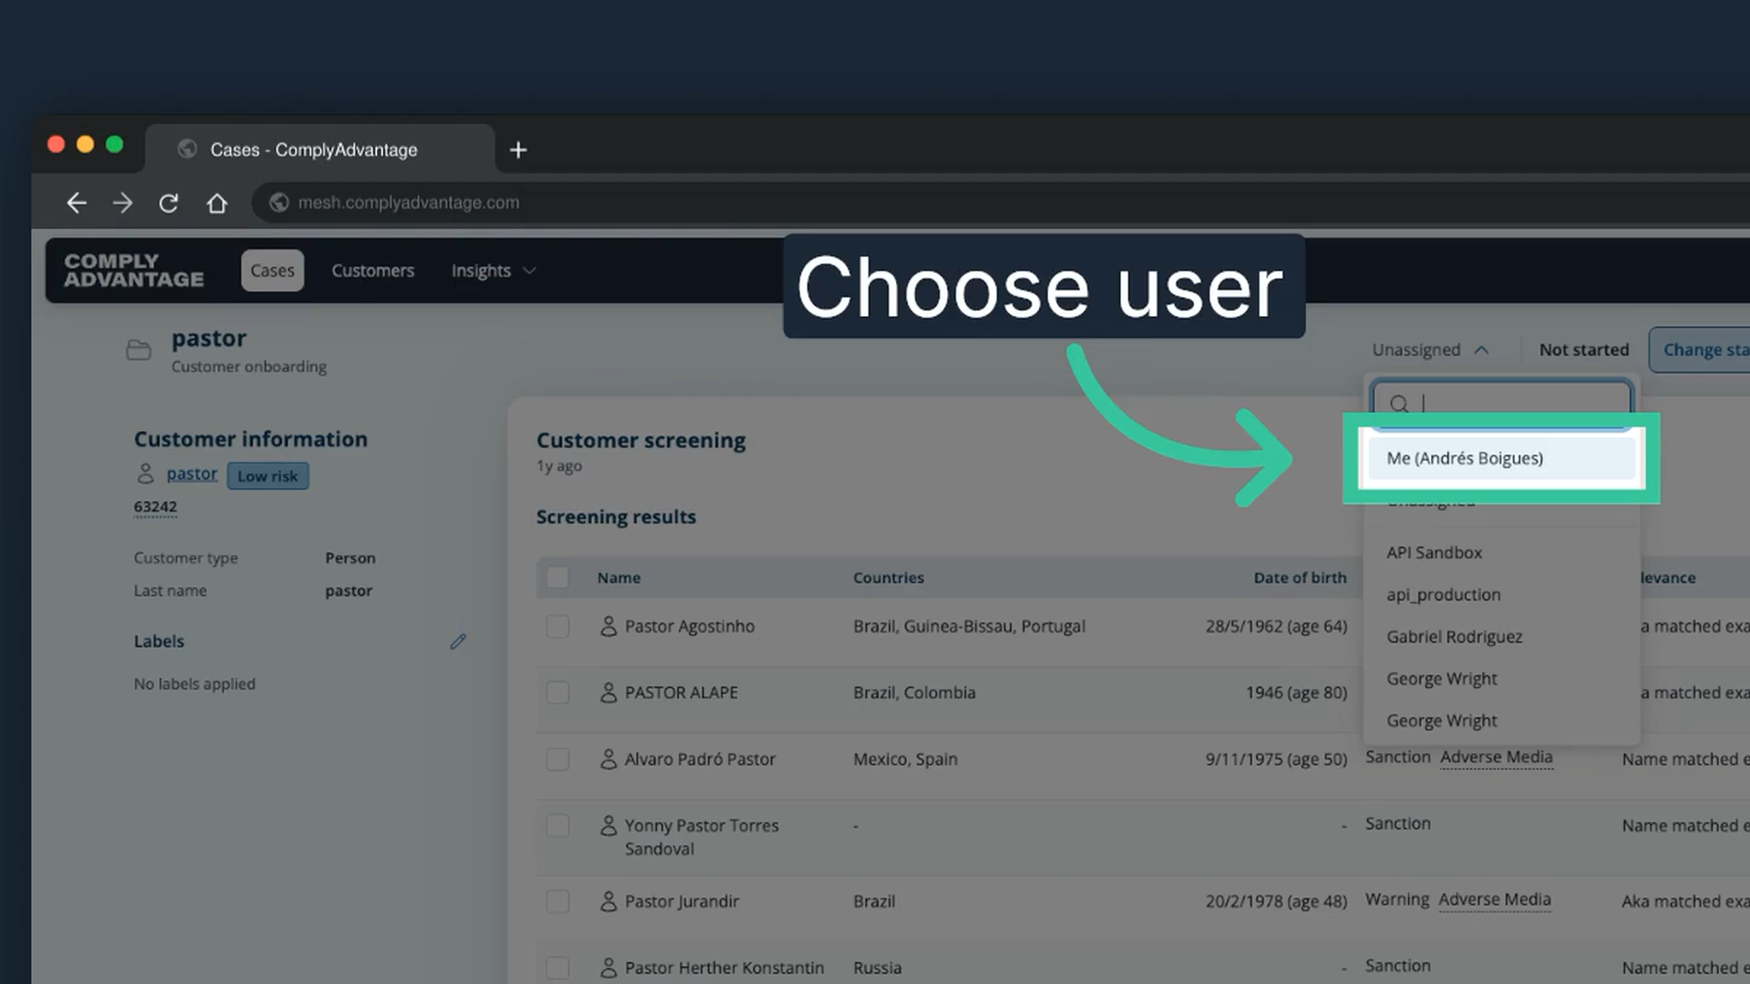Edit labels with the pencil icon

coord(458,641)
